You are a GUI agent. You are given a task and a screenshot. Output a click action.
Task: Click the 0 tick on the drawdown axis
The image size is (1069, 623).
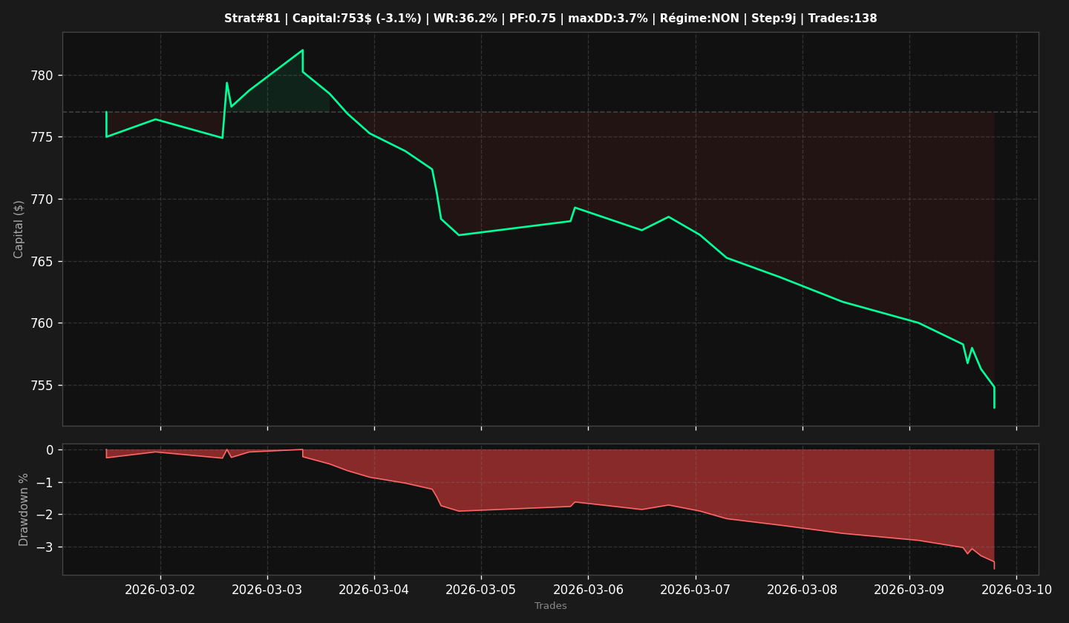point(50,450)
